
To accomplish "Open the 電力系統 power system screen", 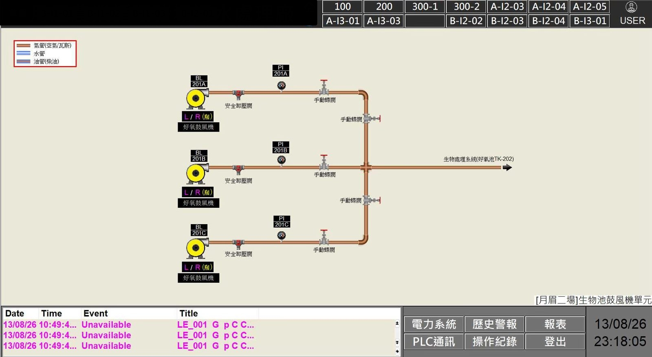I will (x=434, y=324).
